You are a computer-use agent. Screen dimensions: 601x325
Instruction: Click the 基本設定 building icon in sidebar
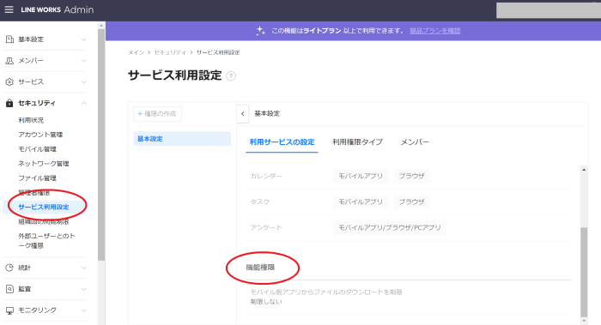coord(9,39)
